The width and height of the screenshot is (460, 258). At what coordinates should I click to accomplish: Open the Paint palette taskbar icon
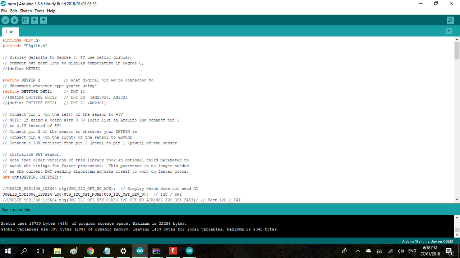tap(74, 251)
